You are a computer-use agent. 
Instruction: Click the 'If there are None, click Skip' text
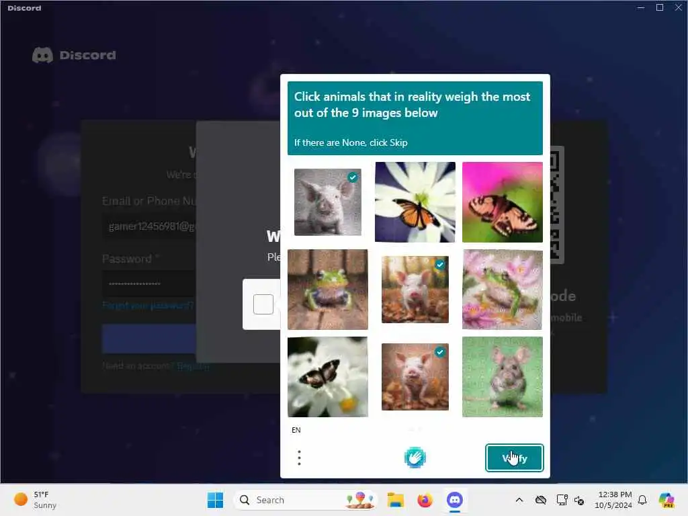coord(351,142)
